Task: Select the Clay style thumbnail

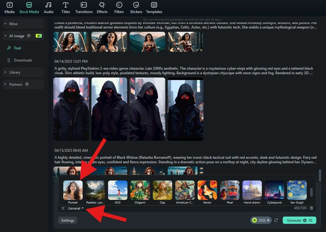Action: (x=163, y=190)
